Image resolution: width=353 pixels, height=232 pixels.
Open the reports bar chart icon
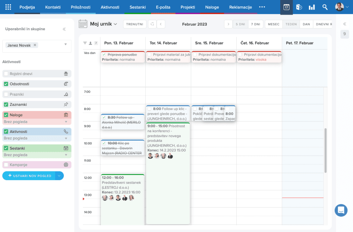pos(312,7)
